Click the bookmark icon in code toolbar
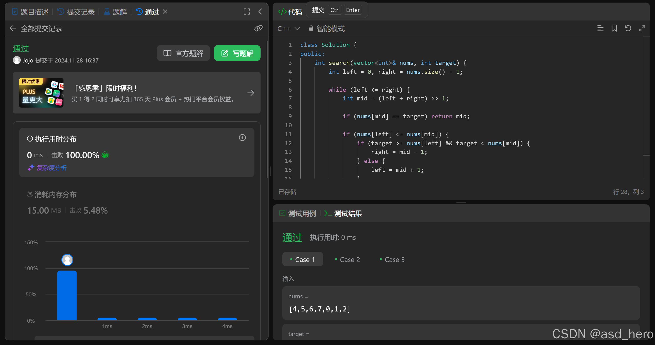655x345 pixels. click(614, 28)
